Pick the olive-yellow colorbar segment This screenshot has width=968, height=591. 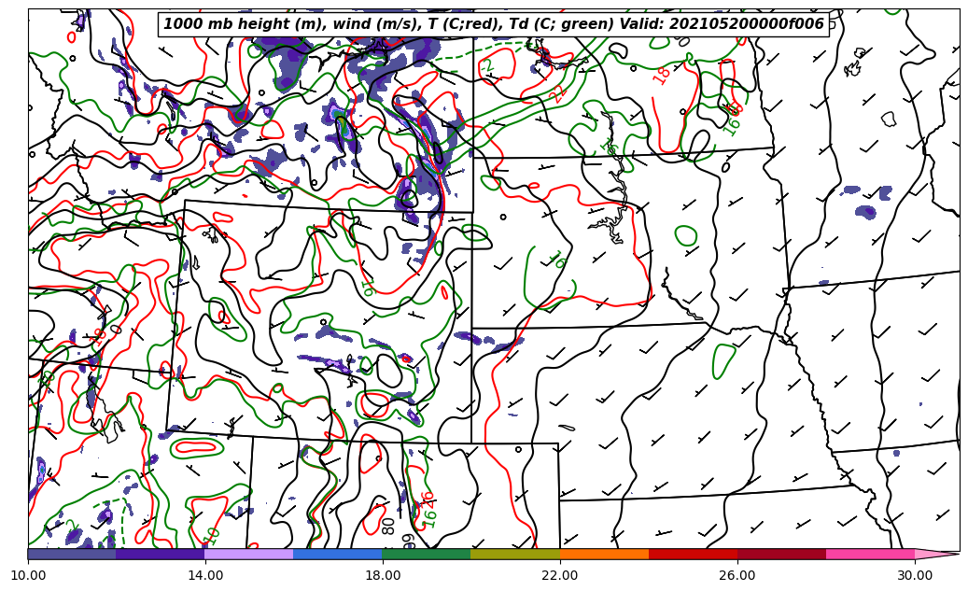[x=514, y=554]
